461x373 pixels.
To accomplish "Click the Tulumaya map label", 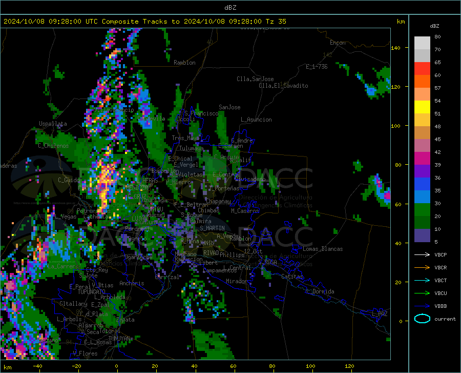I will [191, 148].
